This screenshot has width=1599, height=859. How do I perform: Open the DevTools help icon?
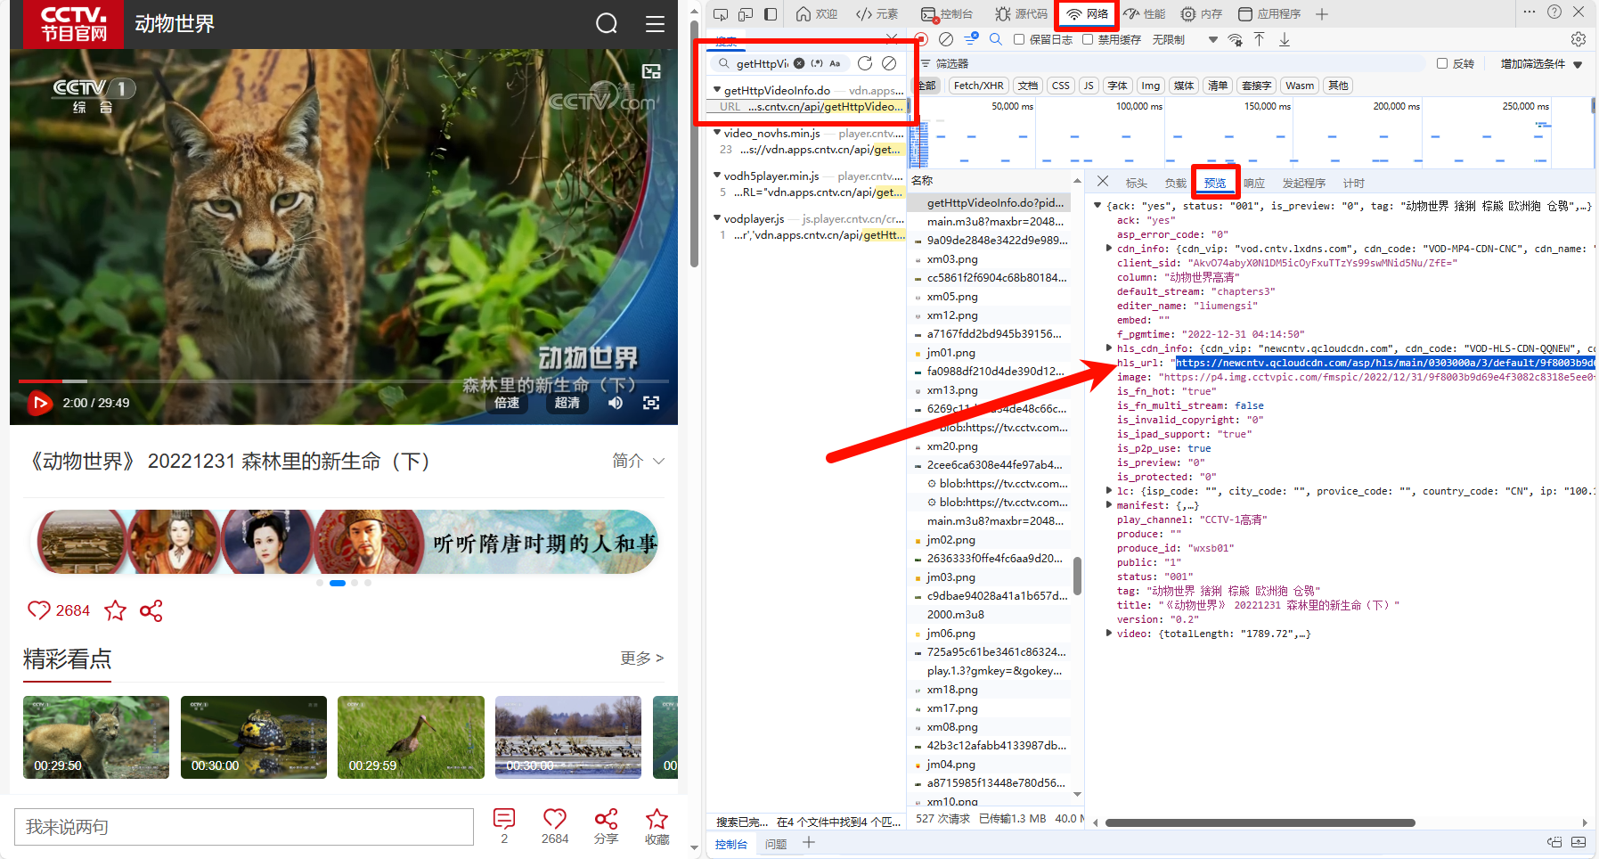coord(1554,12)
